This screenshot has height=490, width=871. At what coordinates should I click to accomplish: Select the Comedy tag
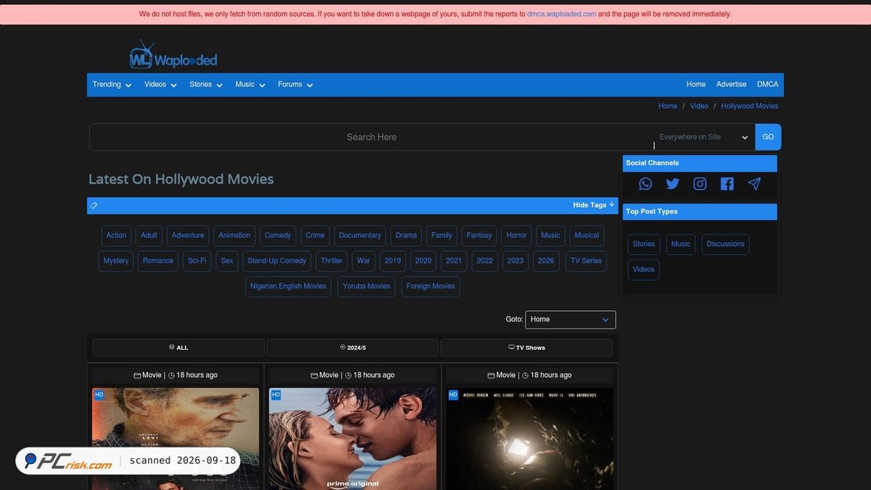click(x=278, y=236)
